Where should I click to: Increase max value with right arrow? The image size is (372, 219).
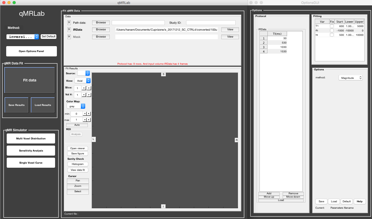pyautogui.click(x=89, y=120)
